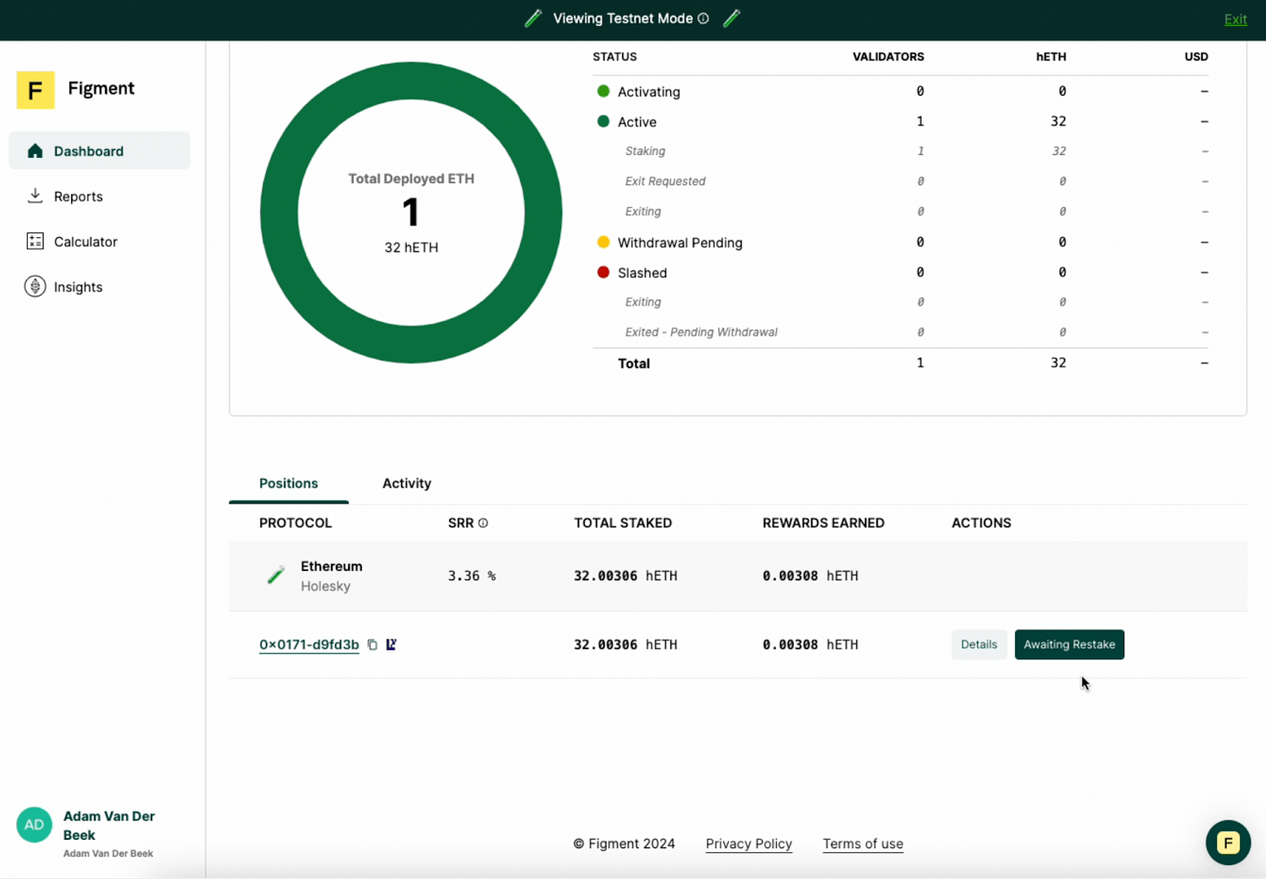The height and width of the screenshot is (879, 1266).
Task: Switch to the Activity tab
Action: pyautogui.click(x=407, y=483)
